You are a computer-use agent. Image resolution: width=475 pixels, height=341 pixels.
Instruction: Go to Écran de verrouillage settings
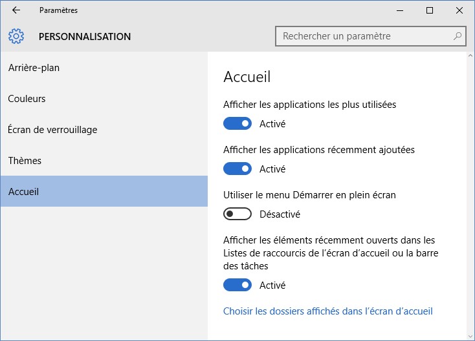[52, 130]
